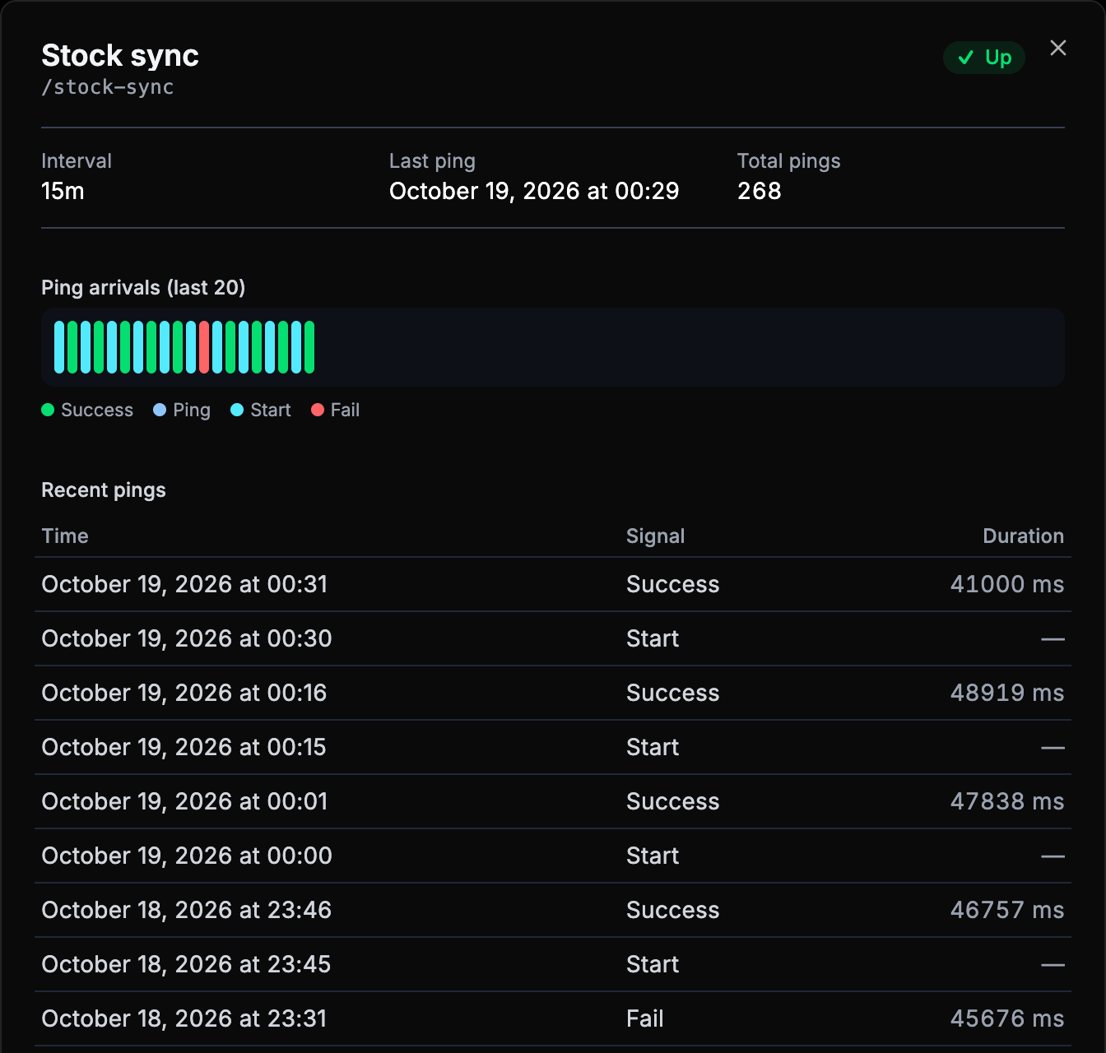1106x1053 pixels.
Task: Click the /stock-sync path text
Action: pyautogui.click(x=108, y=87)
